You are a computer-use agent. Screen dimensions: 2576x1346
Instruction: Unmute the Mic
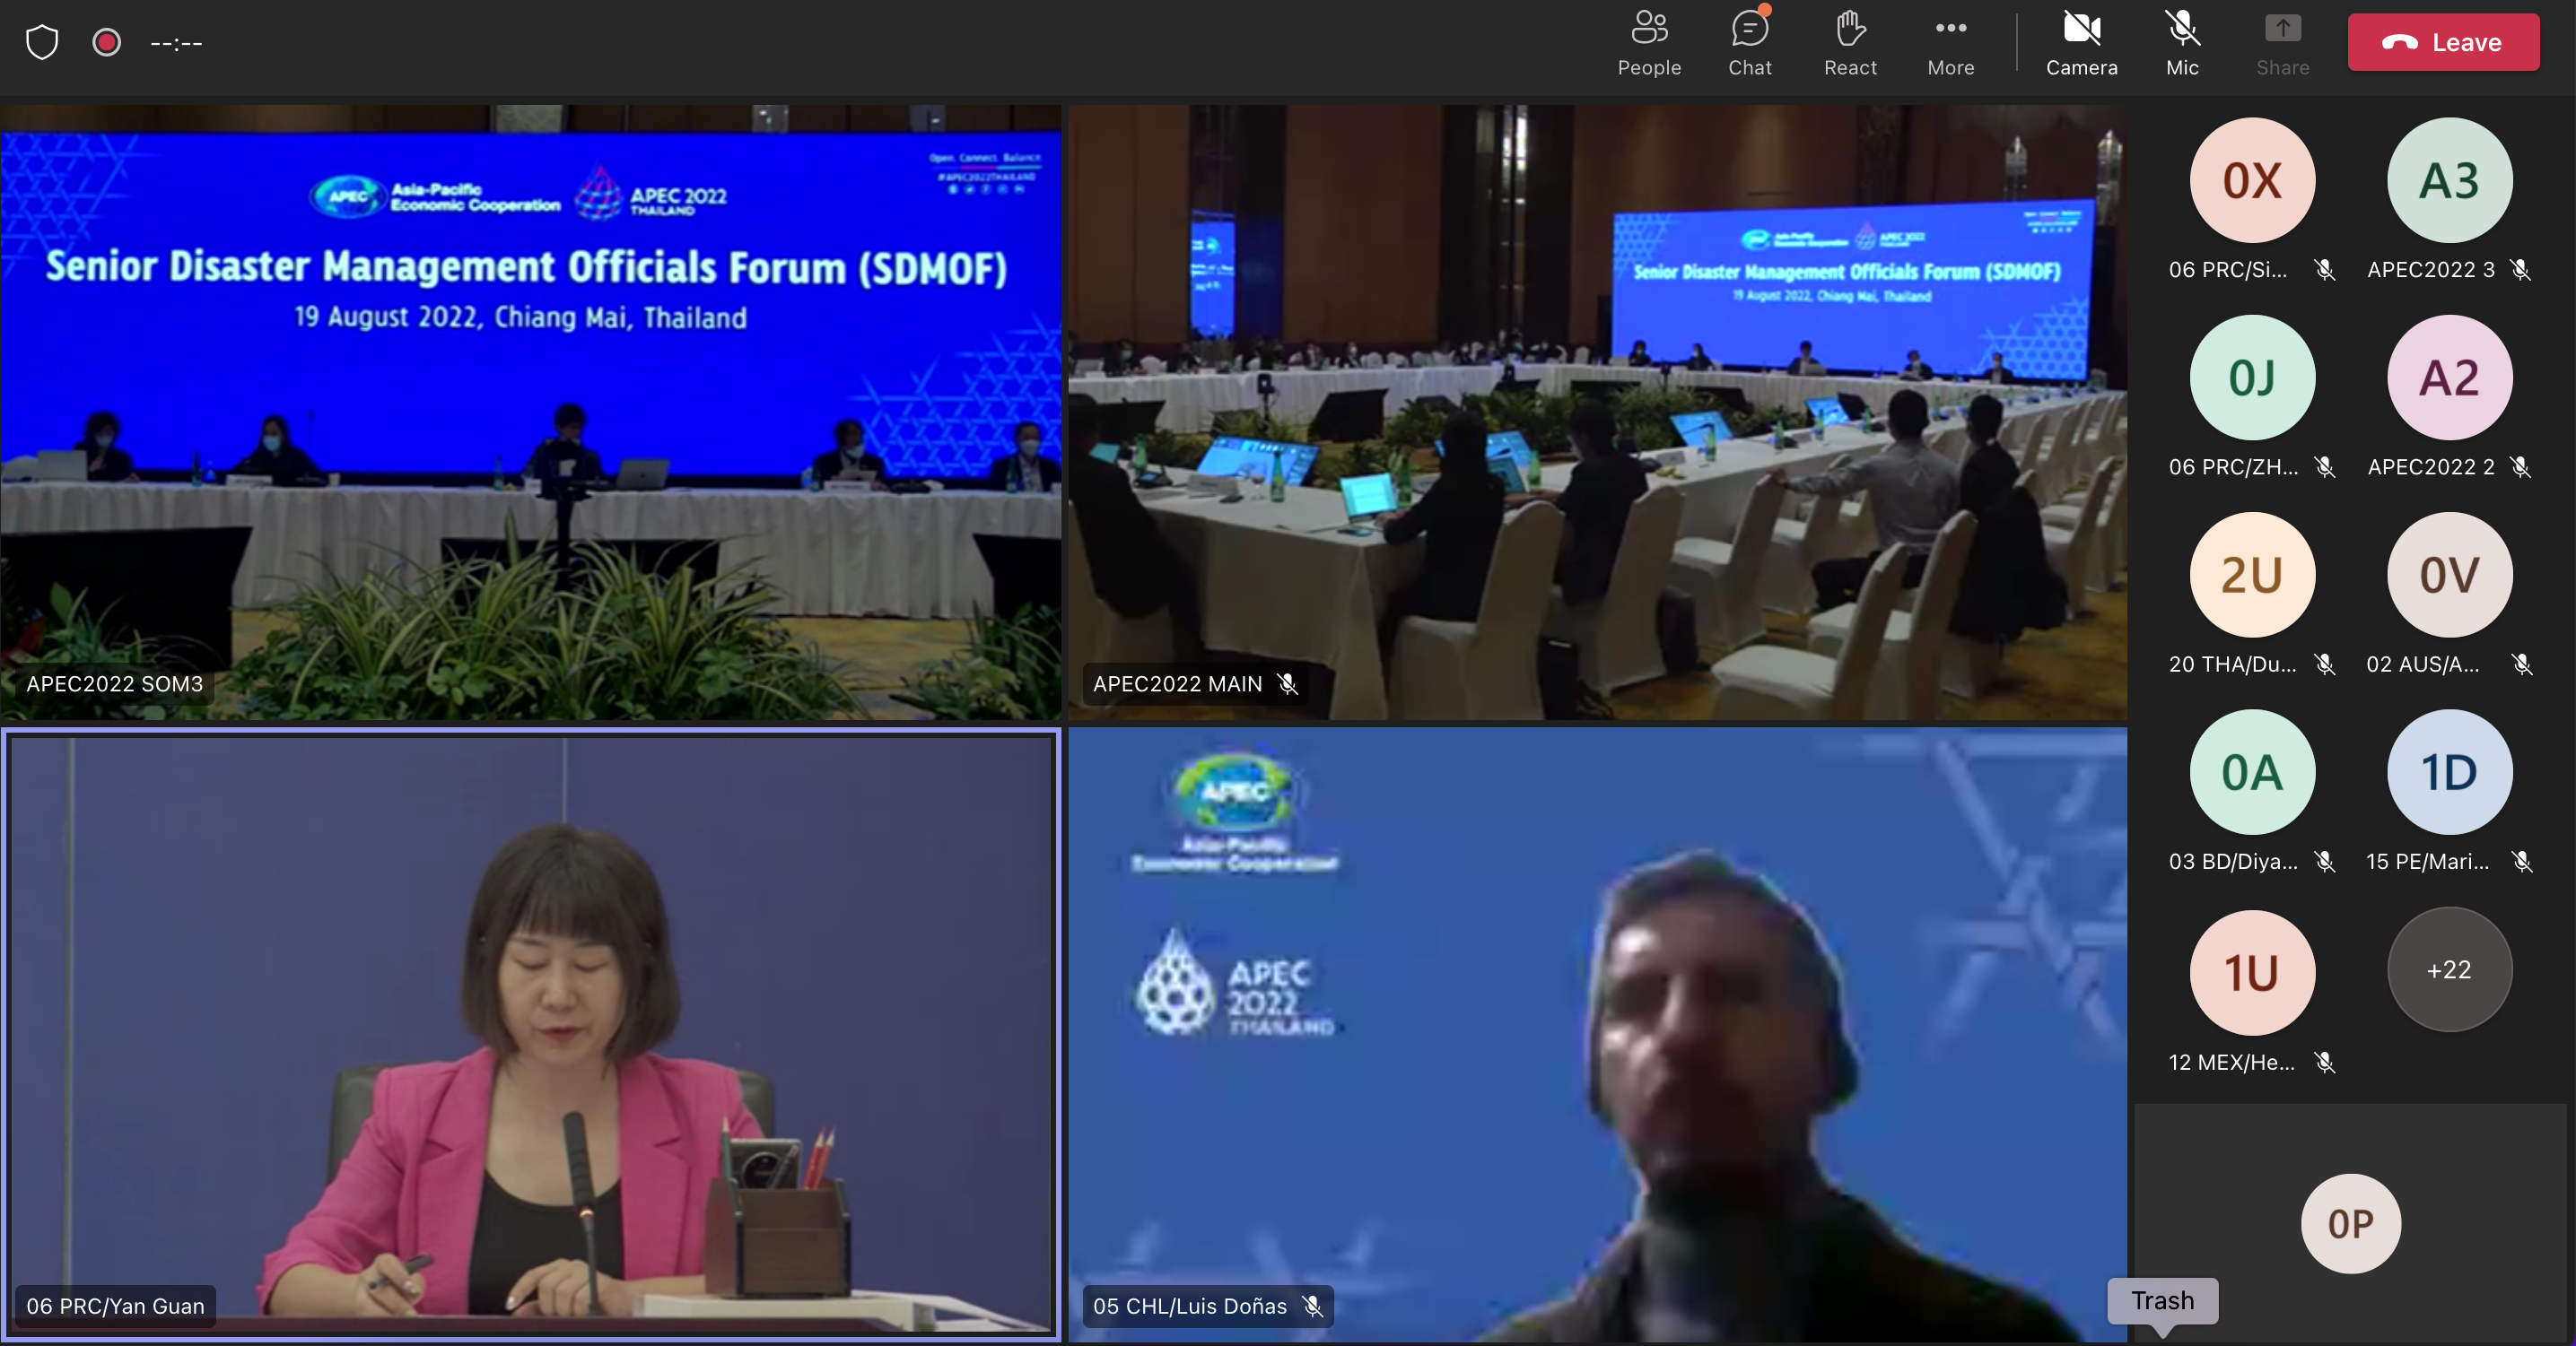point(2182,44)
